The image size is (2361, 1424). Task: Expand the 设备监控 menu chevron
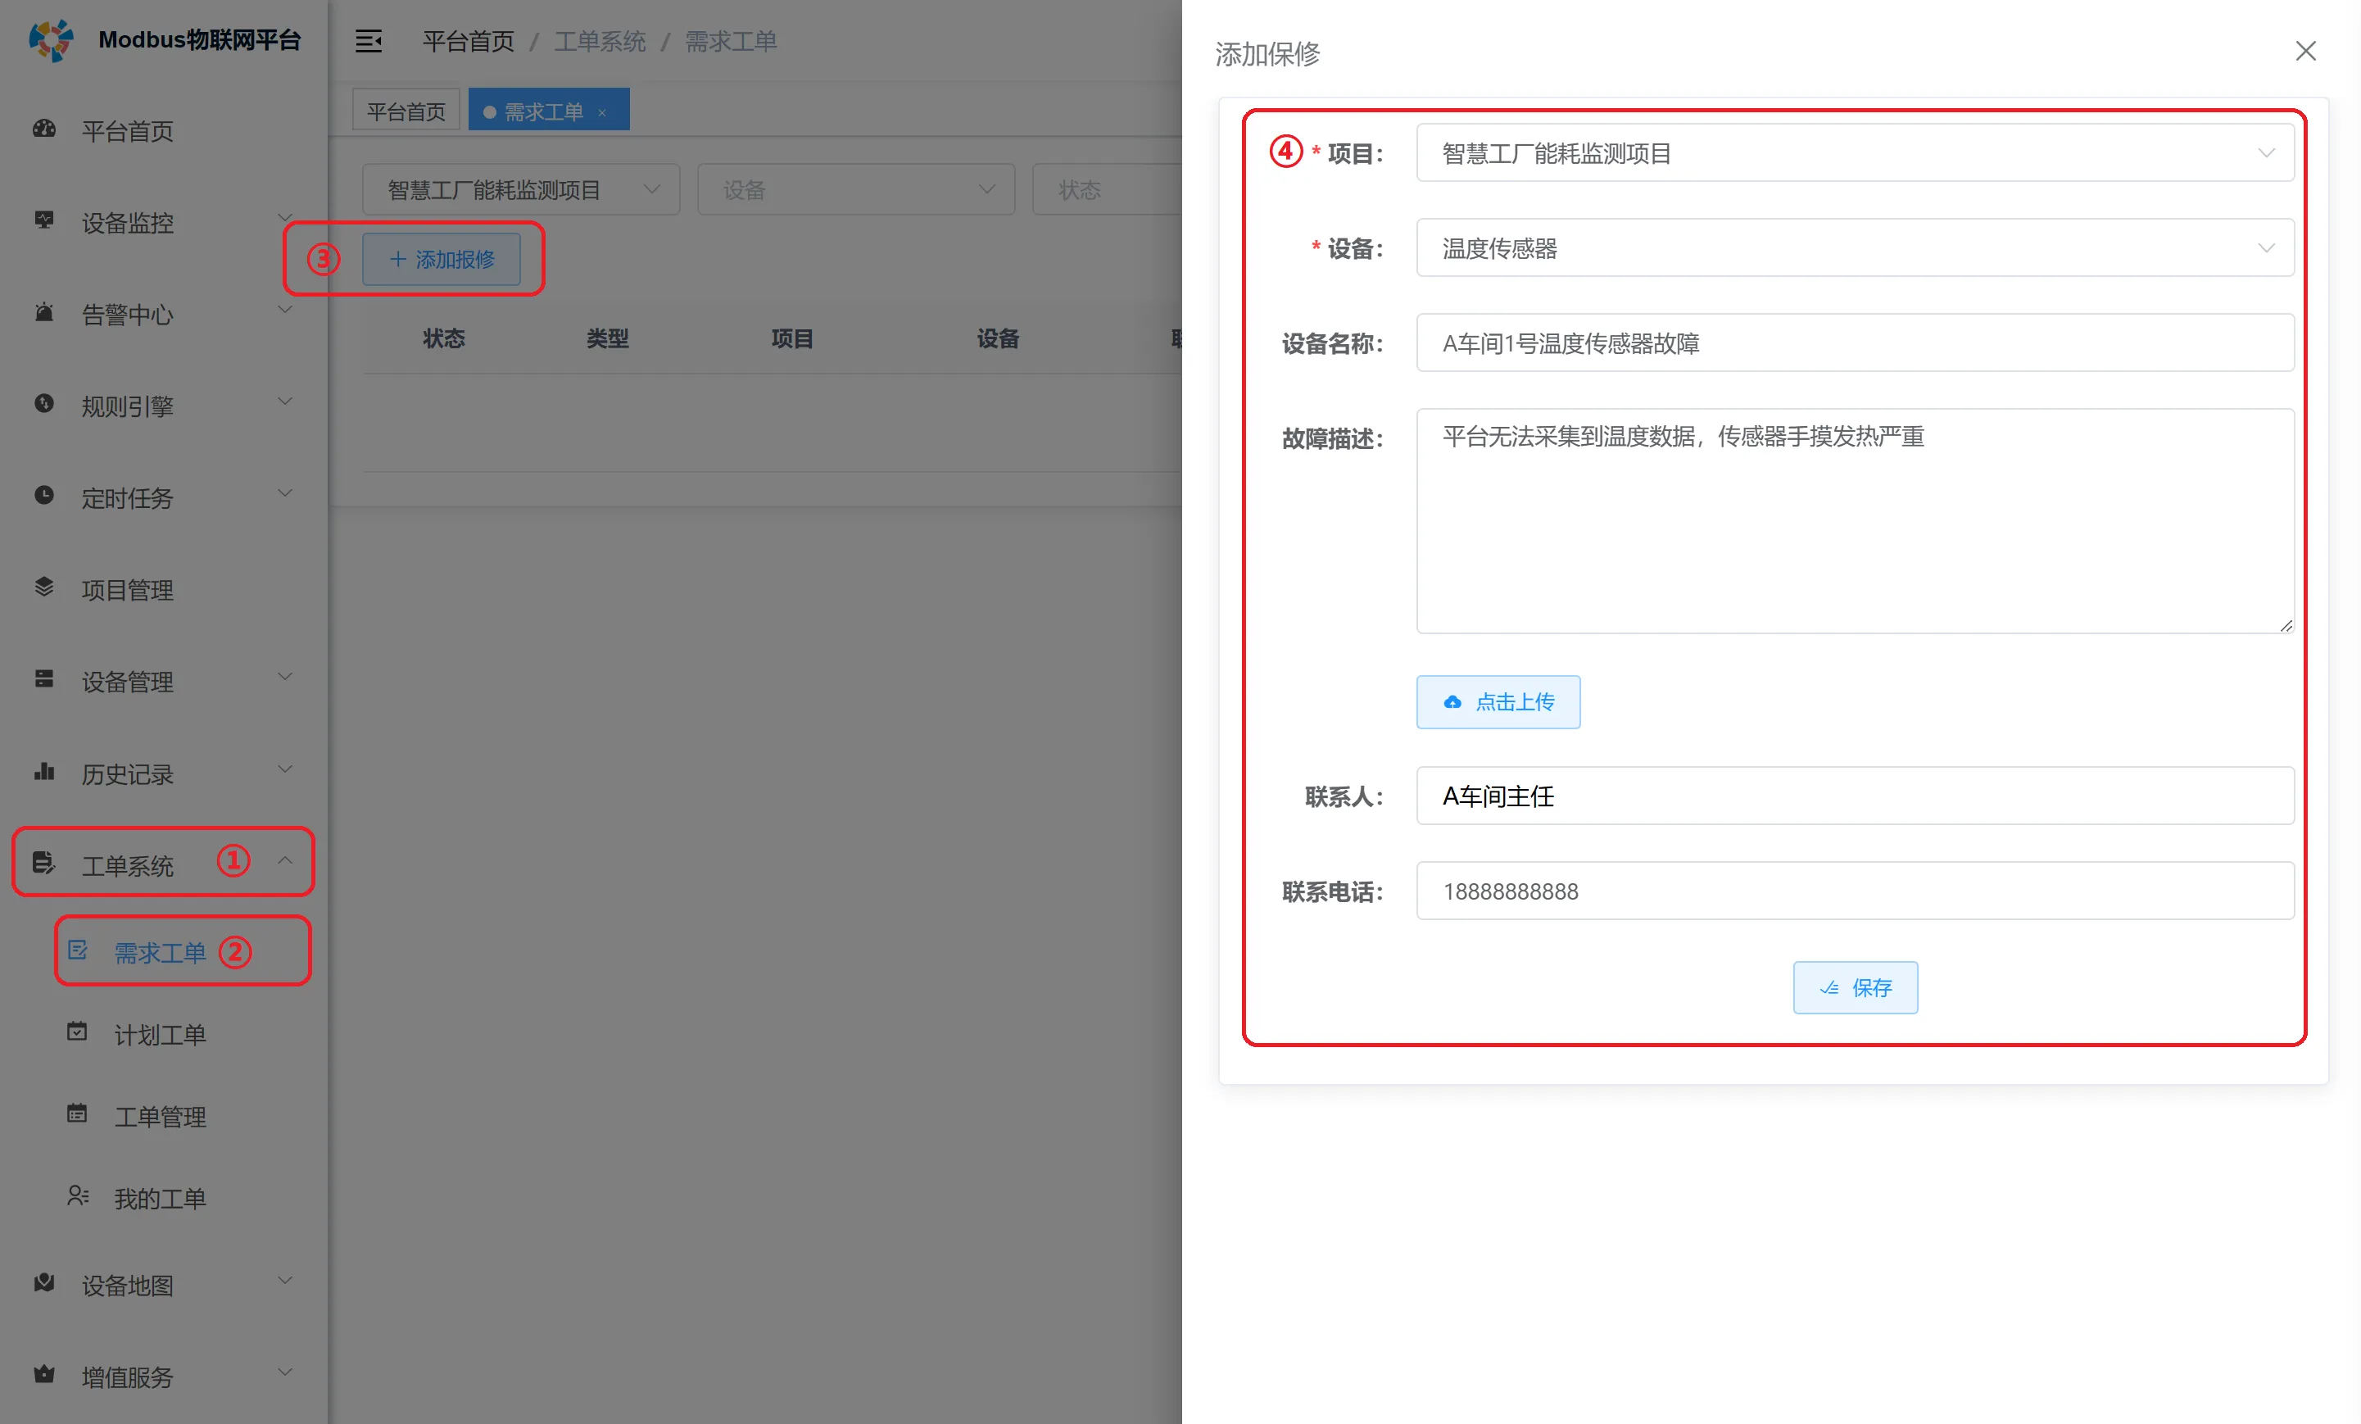(x=284, y=216)
